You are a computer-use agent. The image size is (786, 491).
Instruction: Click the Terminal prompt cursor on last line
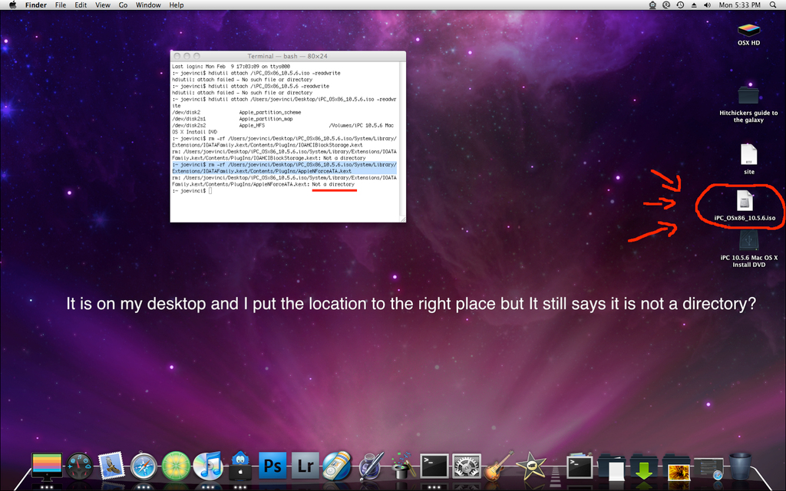click(x=210, y=191)
